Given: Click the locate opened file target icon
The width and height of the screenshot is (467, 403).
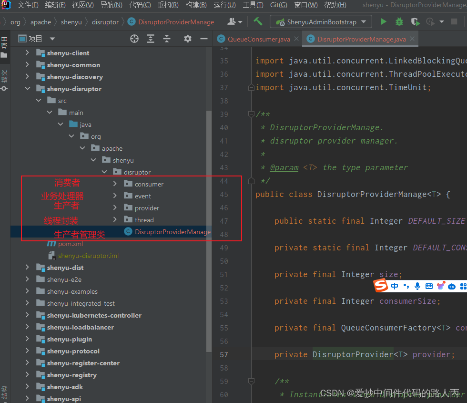Looking at the screenshot, I should [x=134, y=39].
